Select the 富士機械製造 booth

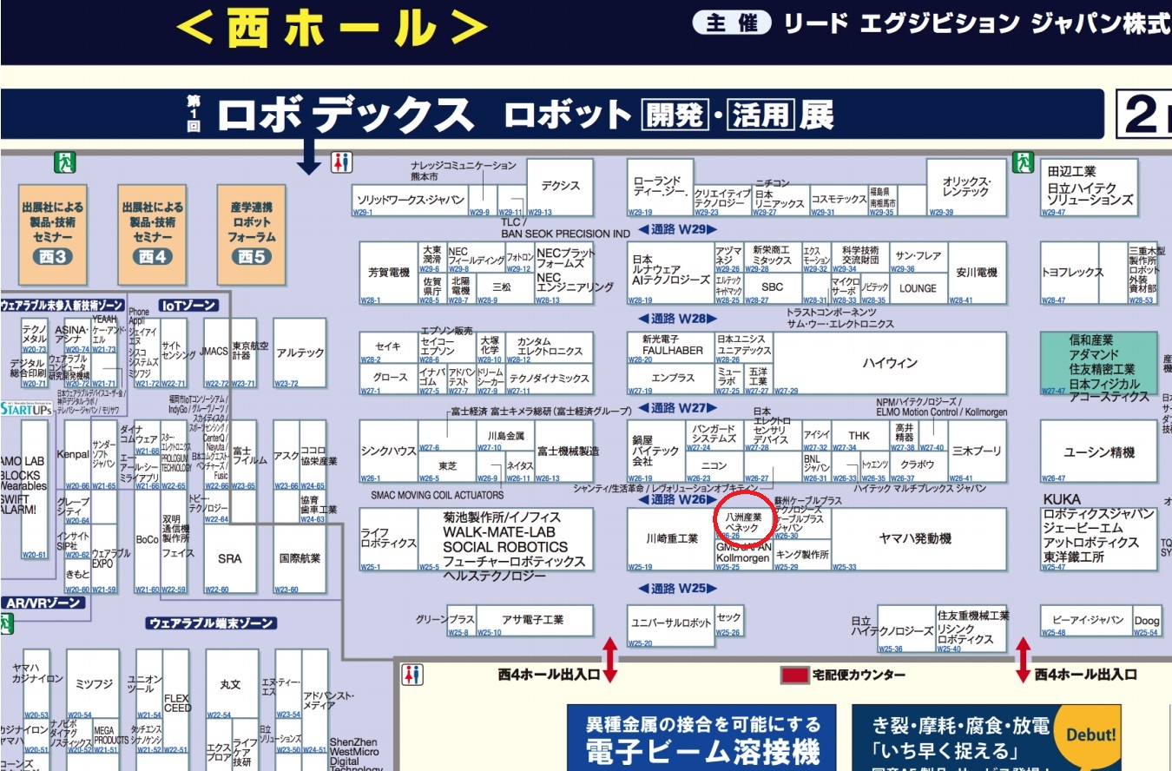(x=565, y=452)
